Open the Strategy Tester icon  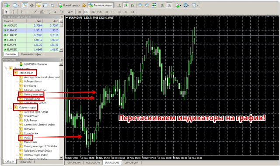pos(52,5)
